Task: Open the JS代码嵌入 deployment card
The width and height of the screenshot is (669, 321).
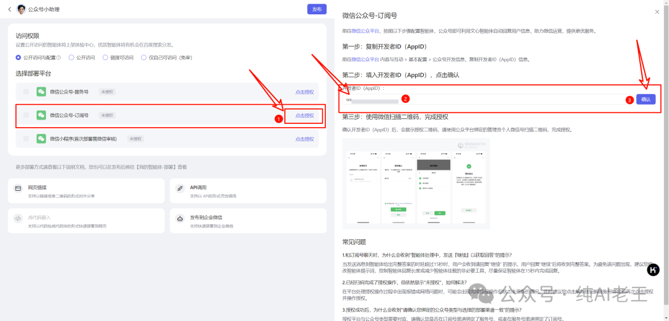Action: click(86, 221)
